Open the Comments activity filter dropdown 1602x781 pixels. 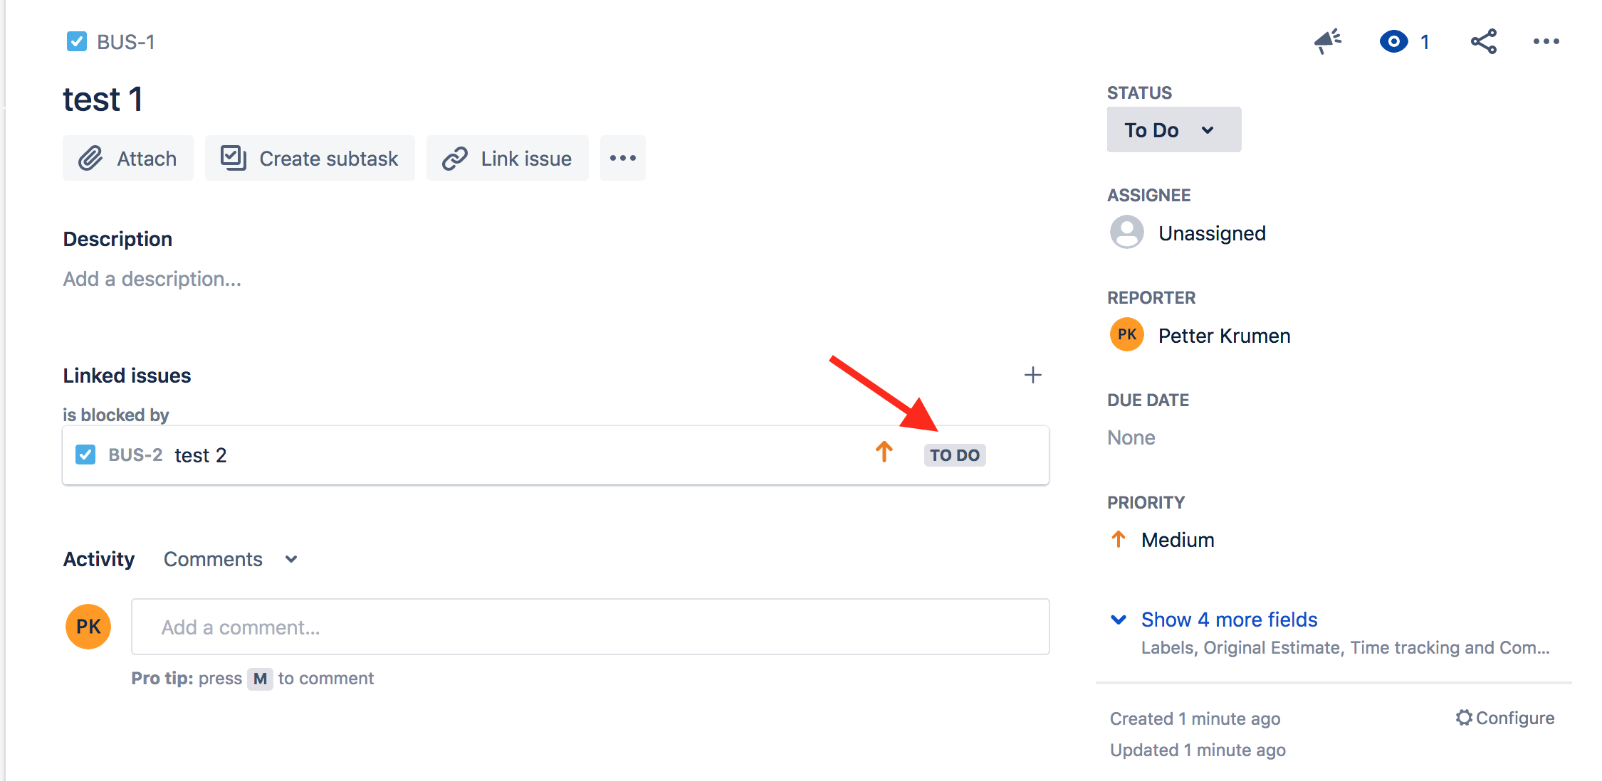click(230, 559)
